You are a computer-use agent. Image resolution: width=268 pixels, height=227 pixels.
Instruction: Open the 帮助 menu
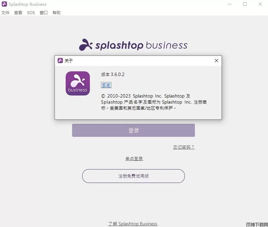point(57,13)
